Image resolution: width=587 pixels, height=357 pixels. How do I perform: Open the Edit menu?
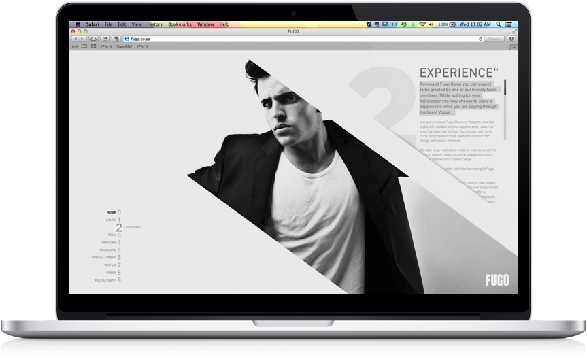pos(122,24)
